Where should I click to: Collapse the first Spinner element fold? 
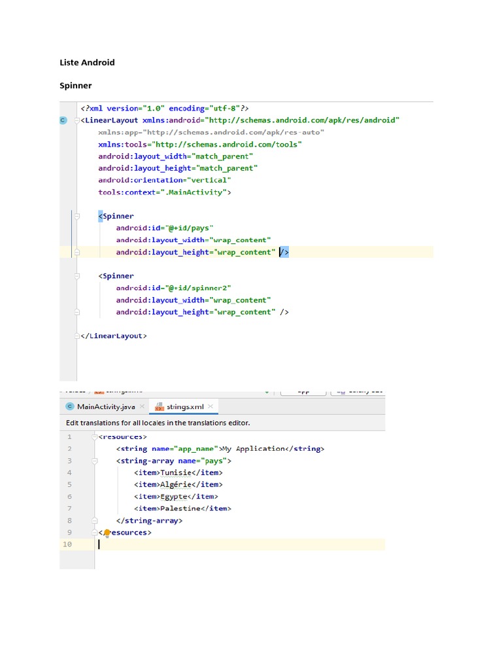click(x=76, y=216)
